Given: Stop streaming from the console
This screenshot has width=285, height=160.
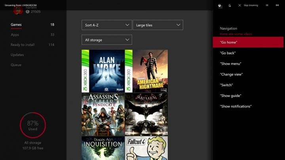Looking at the screenshot, I should pyautogui.click(x=251, y=6).
